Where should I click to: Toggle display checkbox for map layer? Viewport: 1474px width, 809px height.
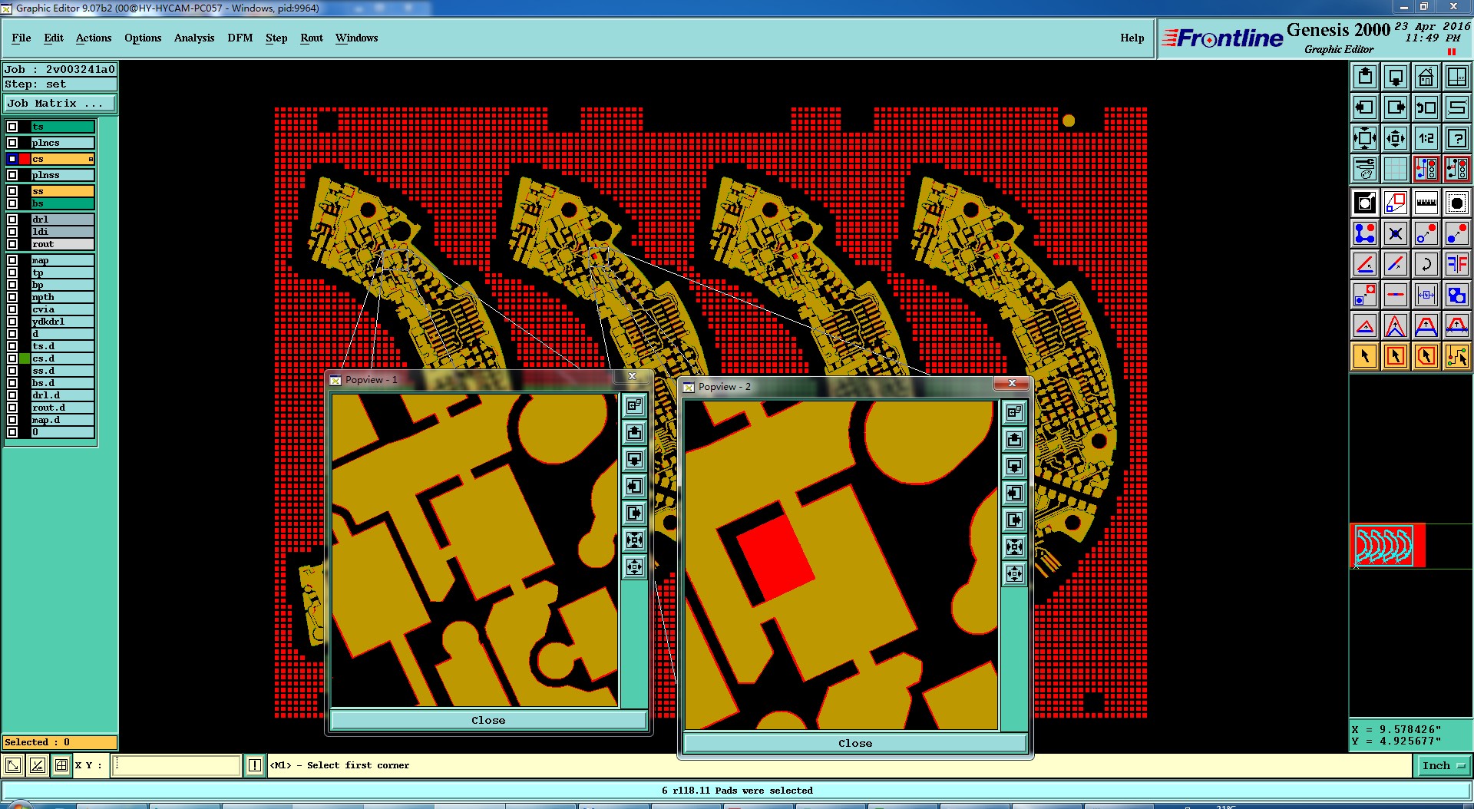point(12,260)
